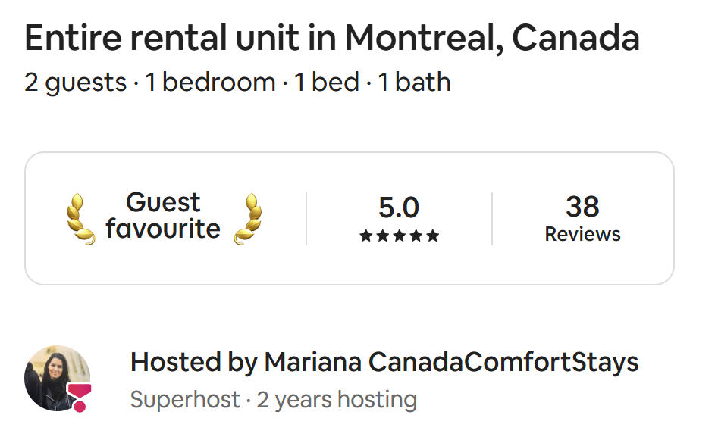
Task: Open Mariana's host profile photo
Action: pyautogui.click(x=57, y=378)
